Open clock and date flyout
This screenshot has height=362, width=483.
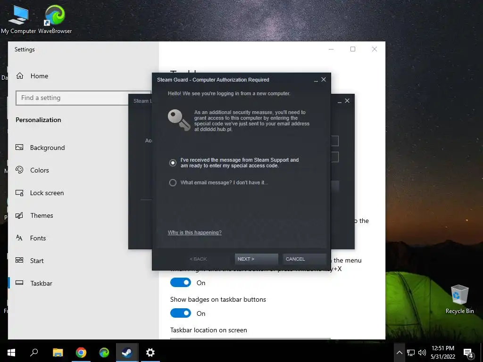(x=442, y=353)
